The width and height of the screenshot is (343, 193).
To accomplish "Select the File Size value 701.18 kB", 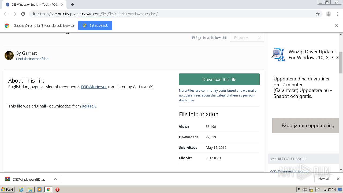I will [x=213, y=158].
